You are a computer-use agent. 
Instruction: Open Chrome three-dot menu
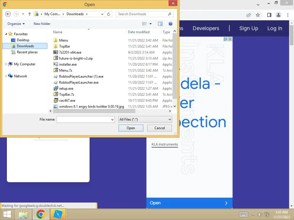tap(288, 15)
